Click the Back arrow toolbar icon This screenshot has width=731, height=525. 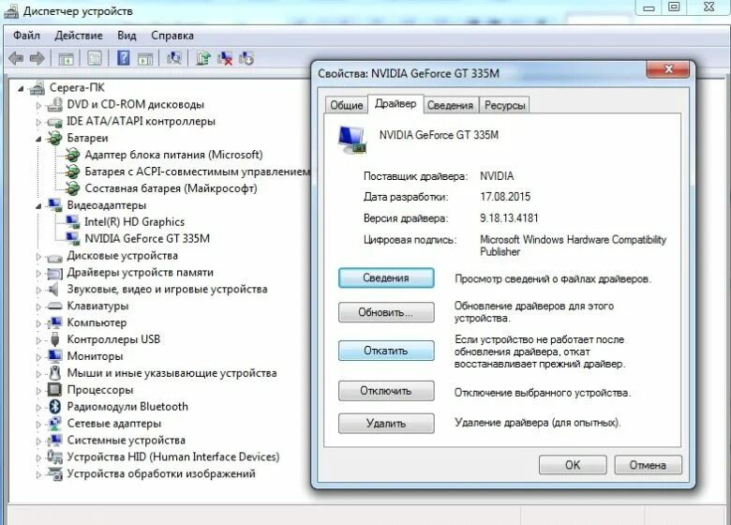pos(16,58)
